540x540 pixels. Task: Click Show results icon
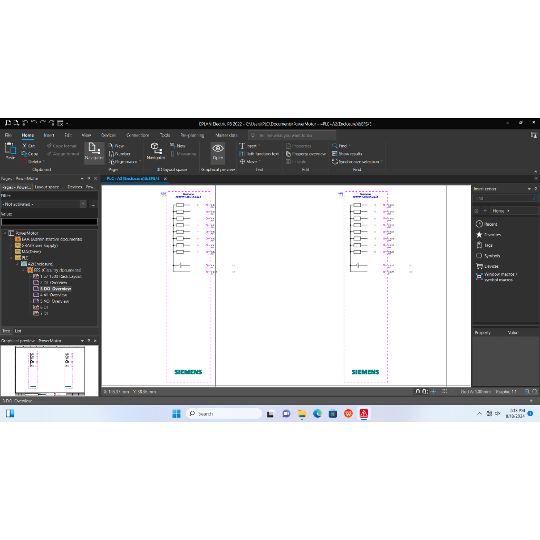tap(334, 153)
